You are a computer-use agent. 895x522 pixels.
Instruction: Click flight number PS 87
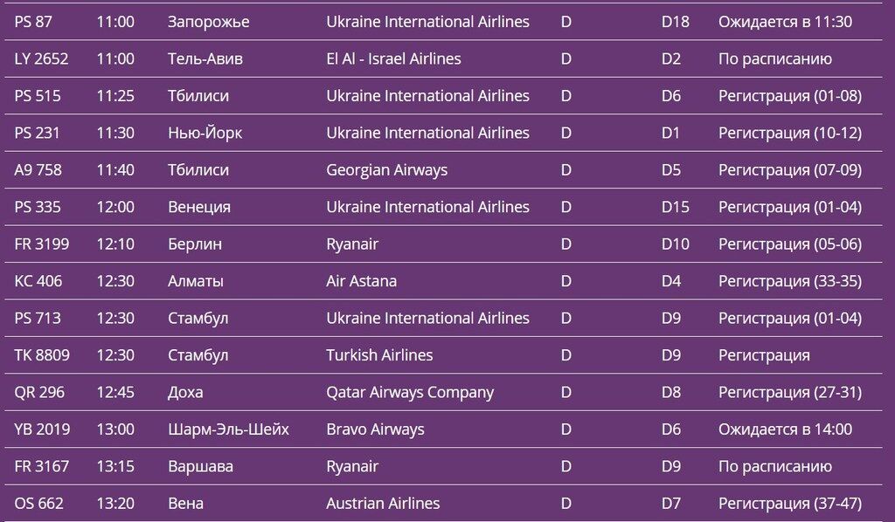[32, 22]
